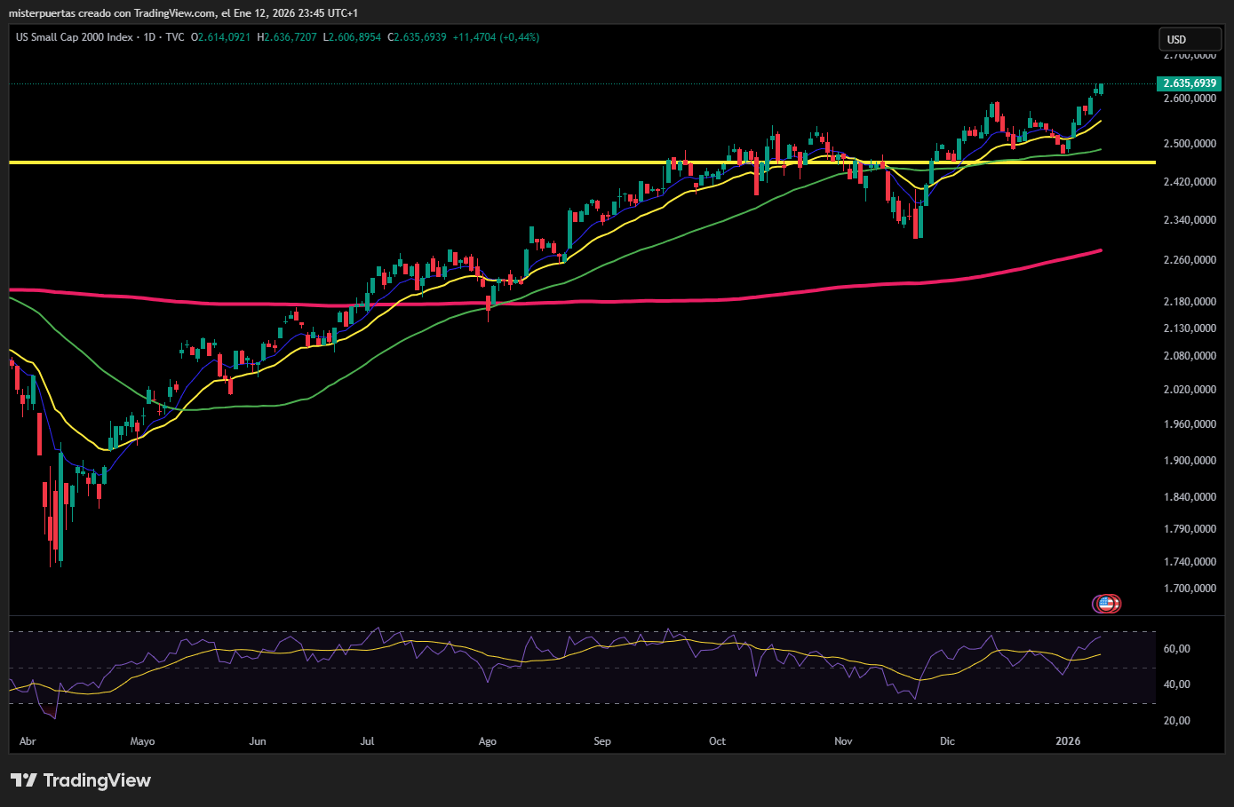This screenshot has width=1234, height=807.
Task: Open the USD currency selector
Action: [1190, 39]
